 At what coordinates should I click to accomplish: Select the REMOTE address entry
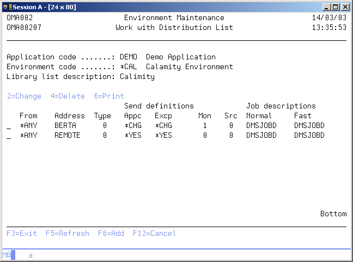pyautogui.click(x=68, y=135)
